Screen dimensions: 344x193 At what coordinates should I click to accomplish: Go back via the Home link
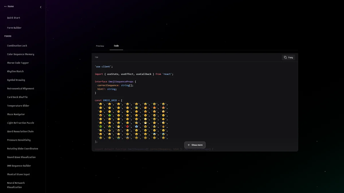tap(9, 6)
